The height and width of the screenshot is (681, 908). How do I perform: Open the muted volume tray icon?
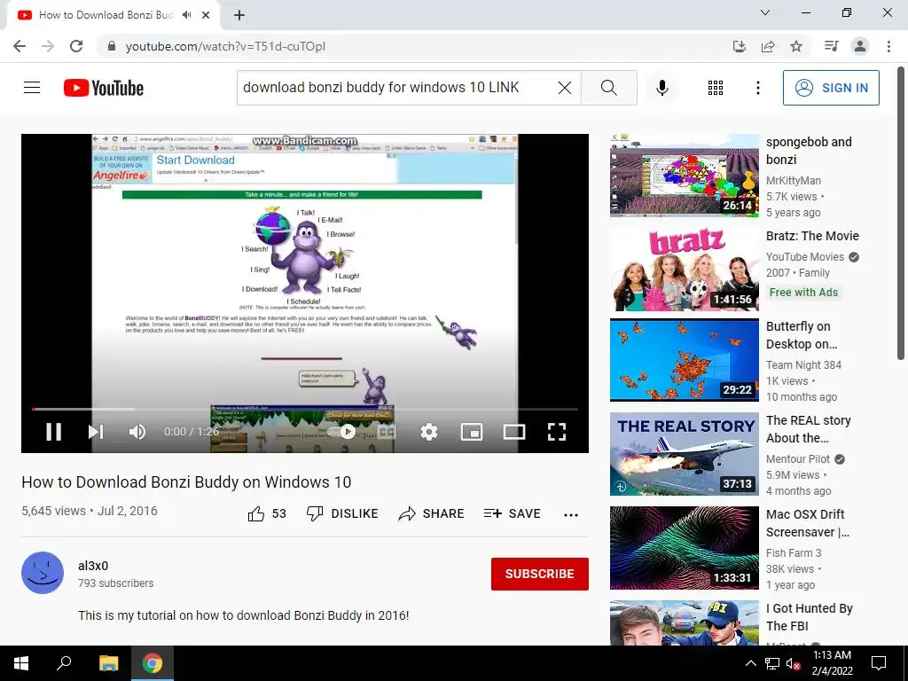[x=793, y=663]
